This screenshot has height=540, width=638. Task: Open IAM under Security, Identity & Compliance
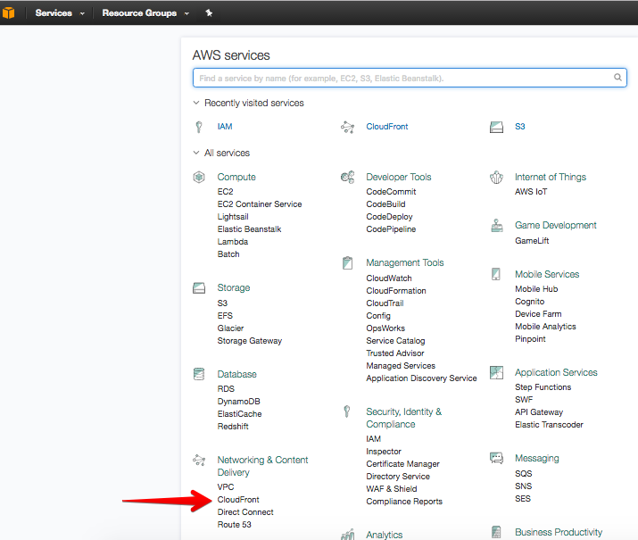(x=374, y=438)
